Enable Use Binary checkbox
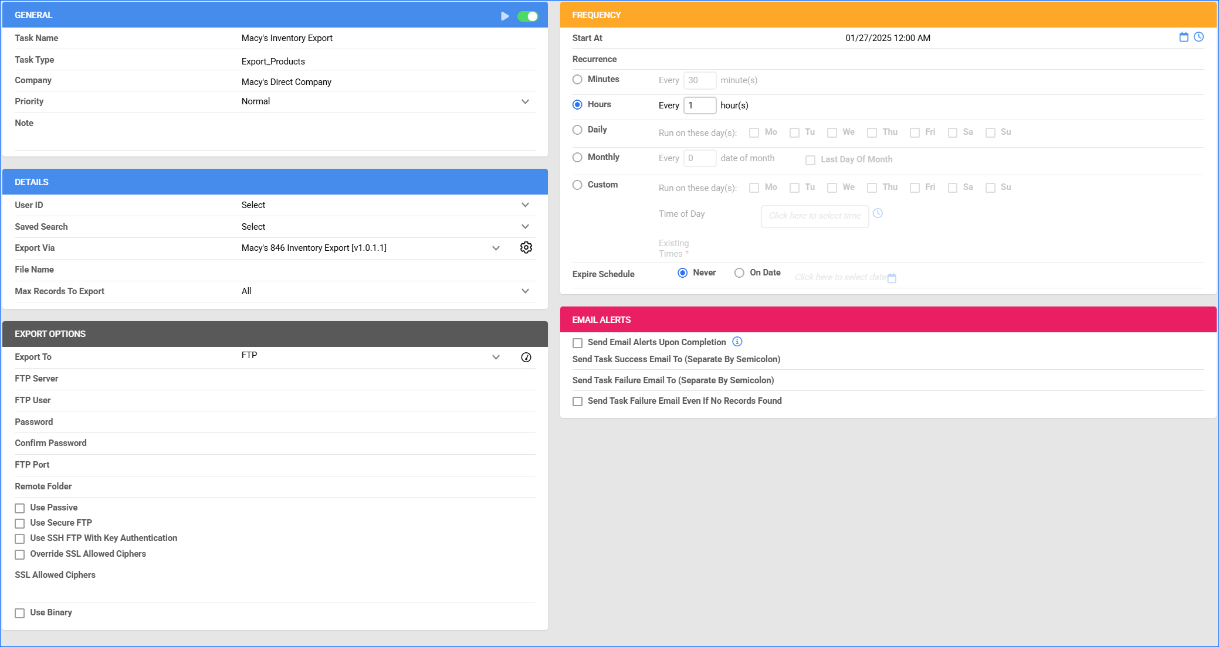The width and height of the screenshot is (1219, 647). click(20, 613)
